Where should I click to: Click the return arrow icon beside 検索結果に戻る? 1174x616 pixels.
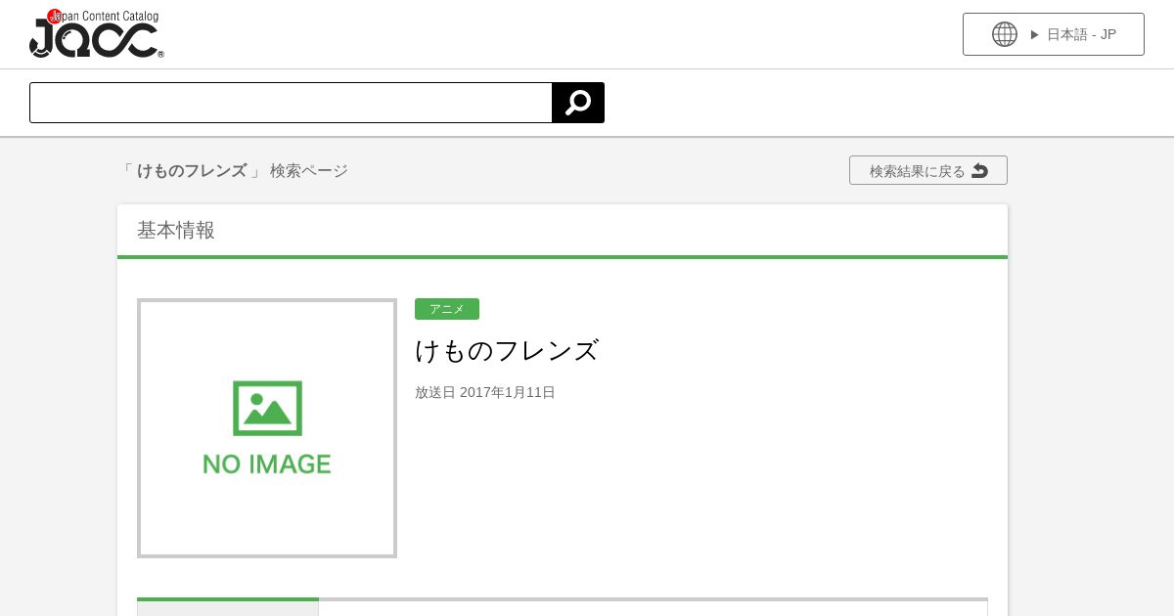tap(979, 171)
